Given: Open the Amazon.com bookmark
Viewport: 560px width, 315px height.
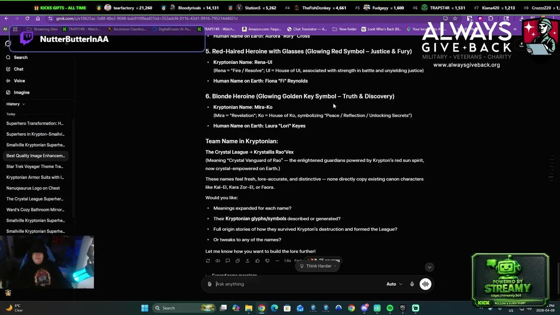Looking at the screenshot, I should tap(262, 29).
